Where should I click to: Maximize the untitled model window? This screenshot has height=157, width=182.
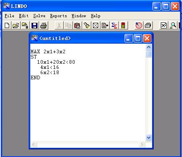138,38
